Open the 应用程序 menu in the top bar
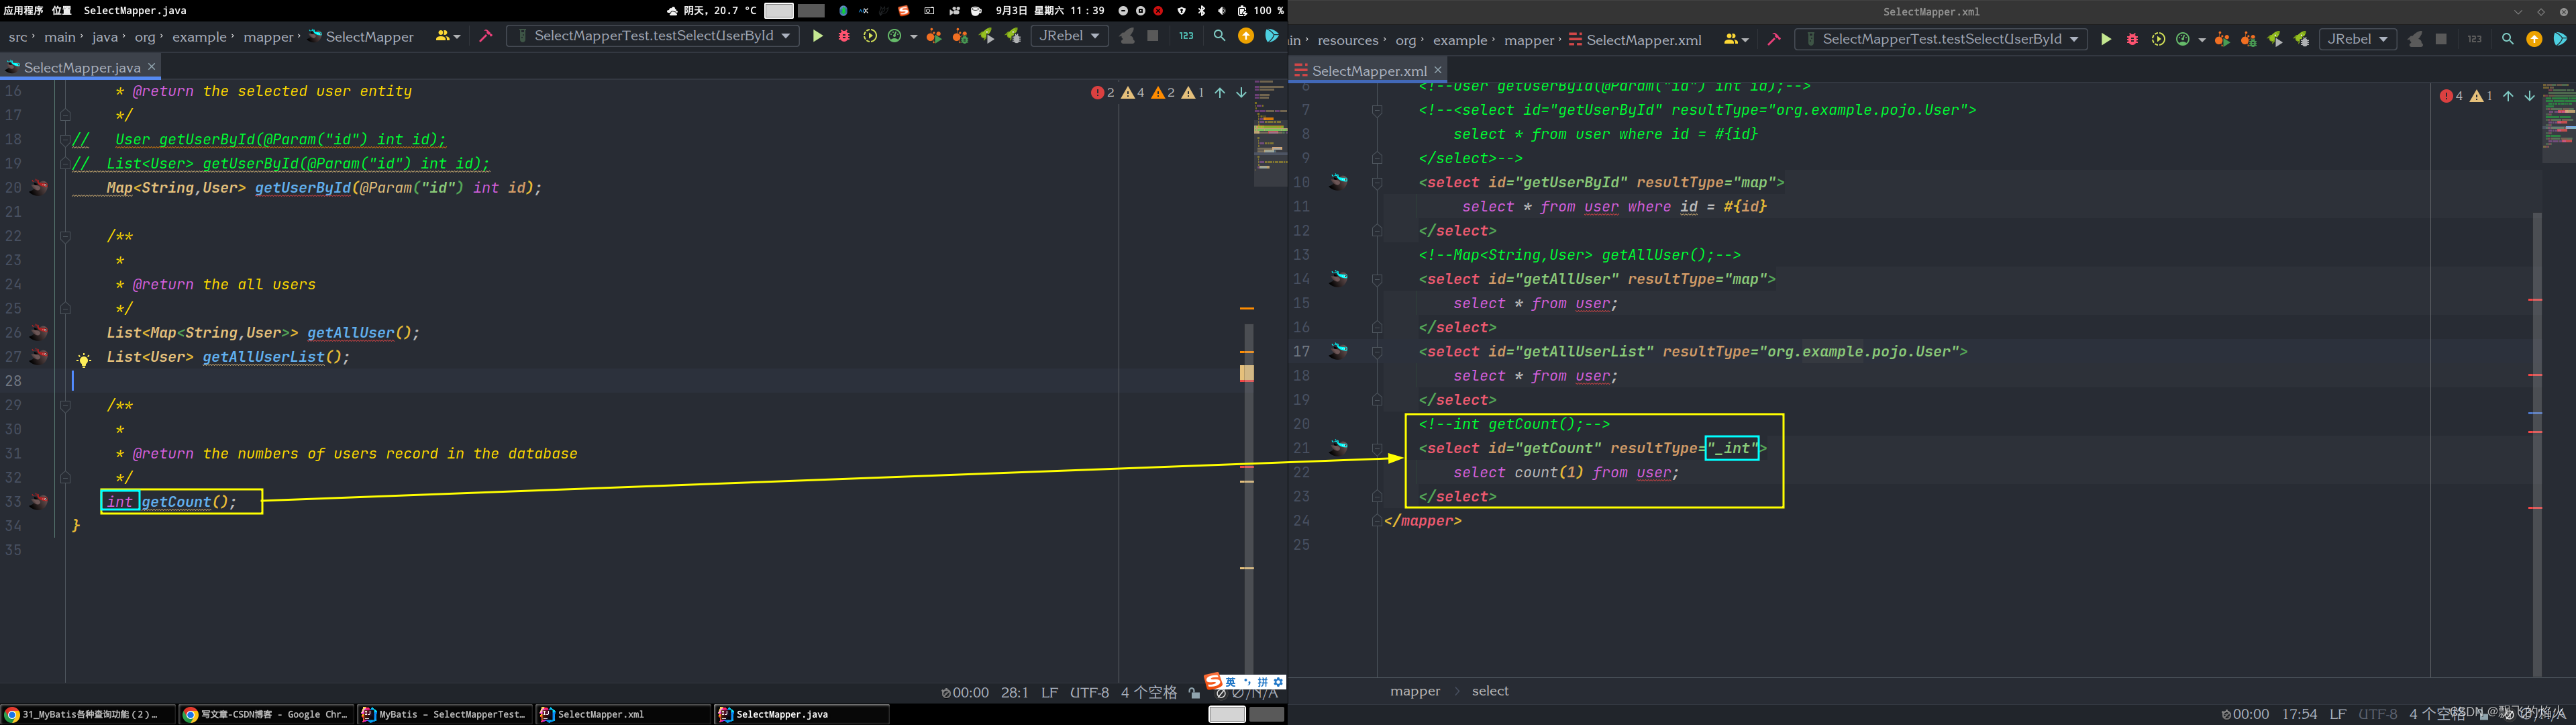Viewport: 2576px width, 725px height. pyautogui.click(x=23, y=10)
